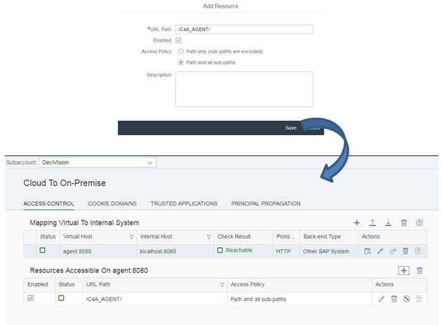This screenshot has height=325, width=442.
Task: Select the localhost:8080 internal host cell
Action: click(176, 251)
